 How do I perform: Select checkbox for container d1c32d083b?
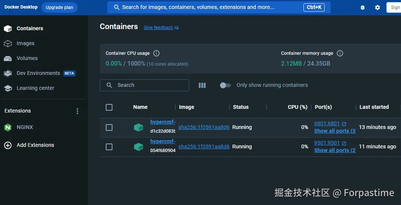click(109, 127)
